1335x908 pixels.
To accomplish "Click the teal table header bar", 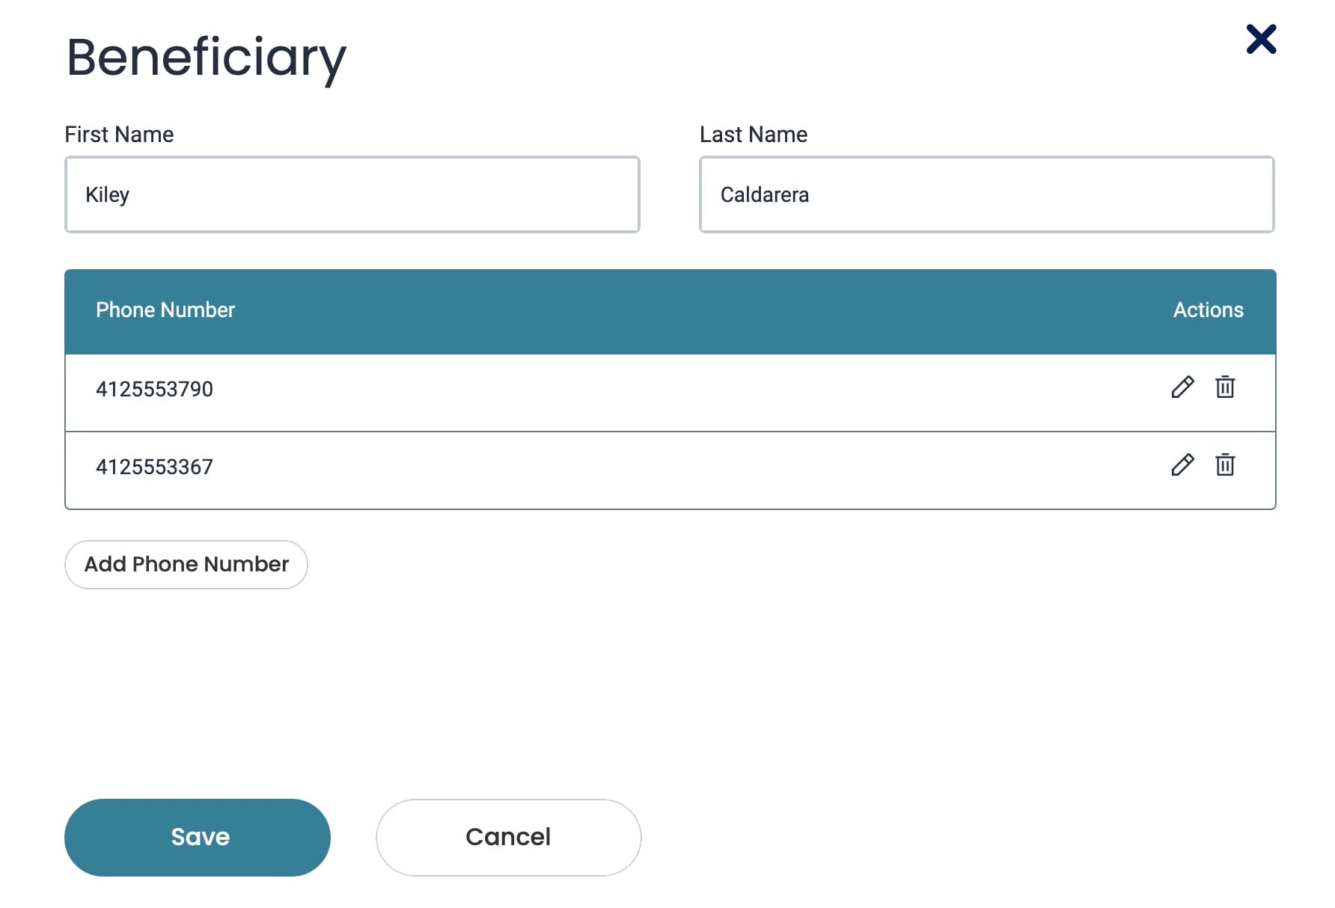I will click(670, 312).
